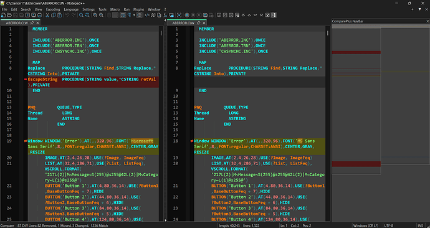Click UTF-8 encoding in status bar
This screenshot has height=228, width=430.
click(389, 226)
